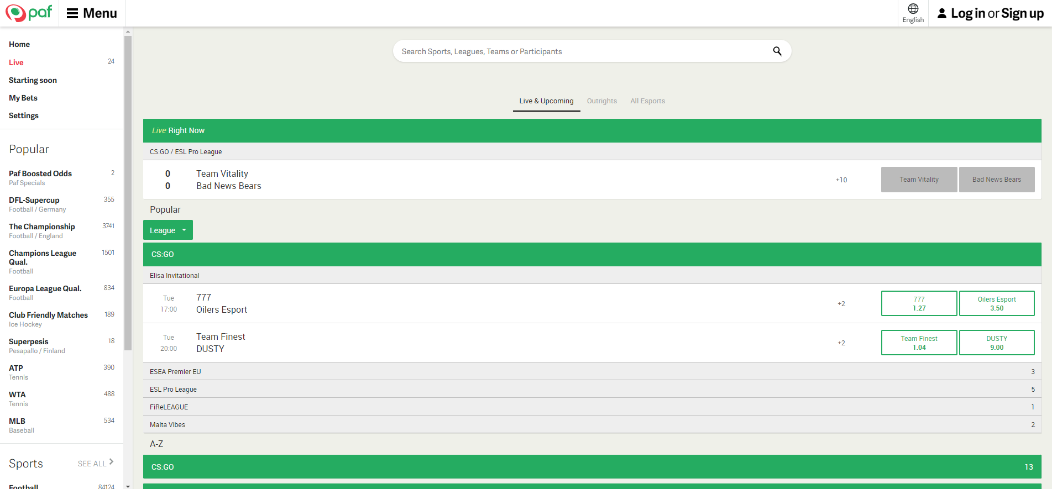Open +2 markets for Team Finest match
Image resolution: width=1052 pixels, height=489 pixels.
(841, 343)
